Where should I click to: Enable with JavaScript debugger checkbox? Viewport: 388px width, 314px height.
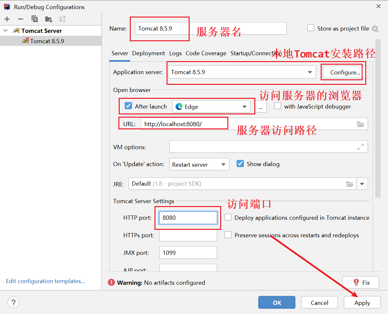(x=278, y=106)
